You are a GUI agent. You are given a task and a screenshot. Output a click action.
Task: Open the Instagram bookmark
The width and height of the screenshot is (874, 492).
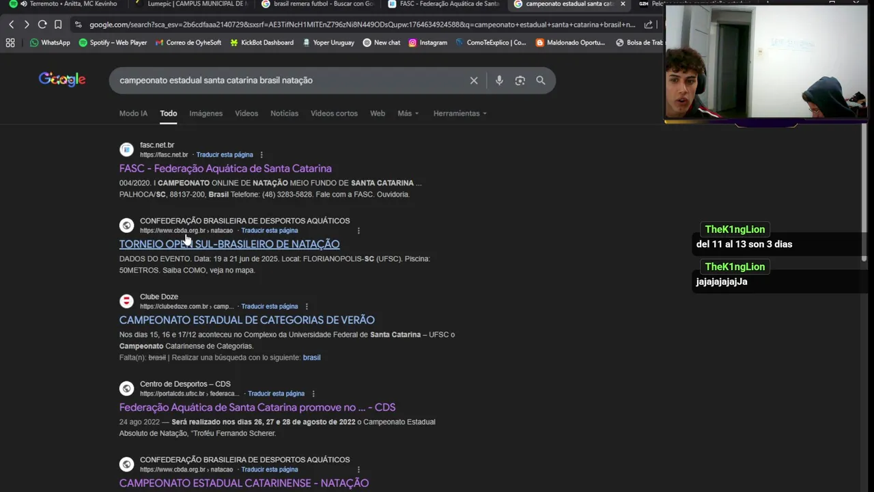(x=427, y=42)
